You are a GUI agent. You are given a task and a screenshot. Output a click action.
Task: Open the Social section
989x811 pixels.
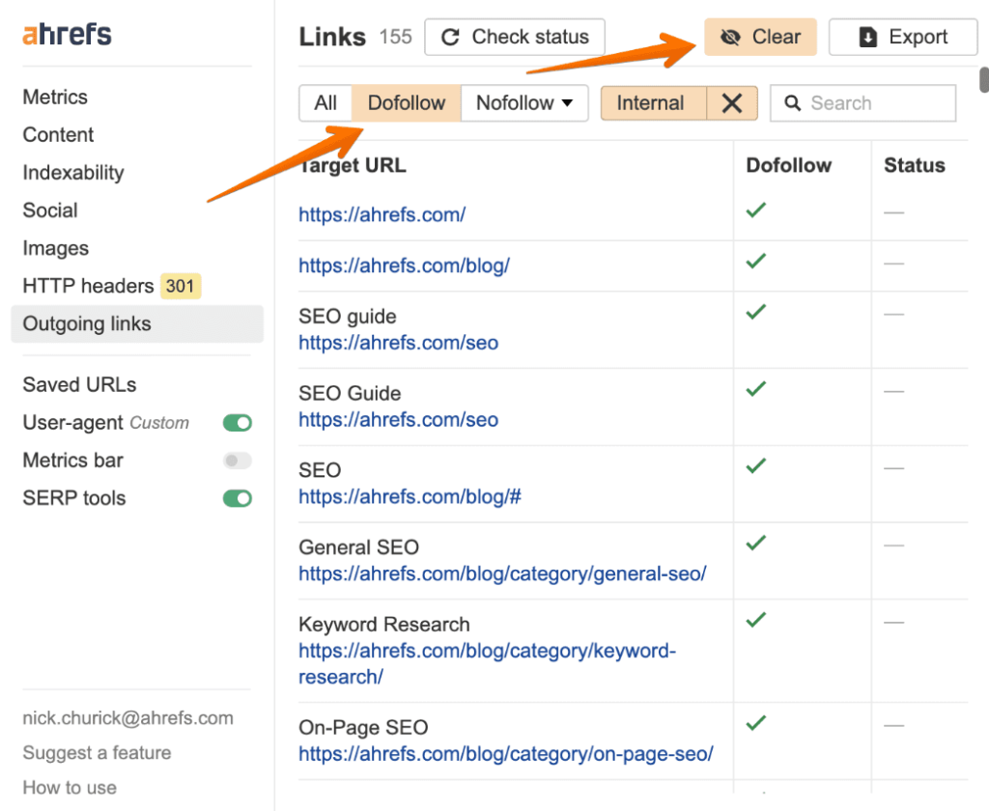pos(50,210)
